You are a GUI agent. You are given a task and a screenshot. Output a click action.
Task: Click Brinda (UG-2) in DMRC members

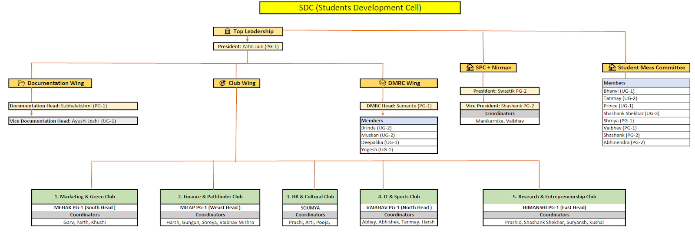coord(398,128)
